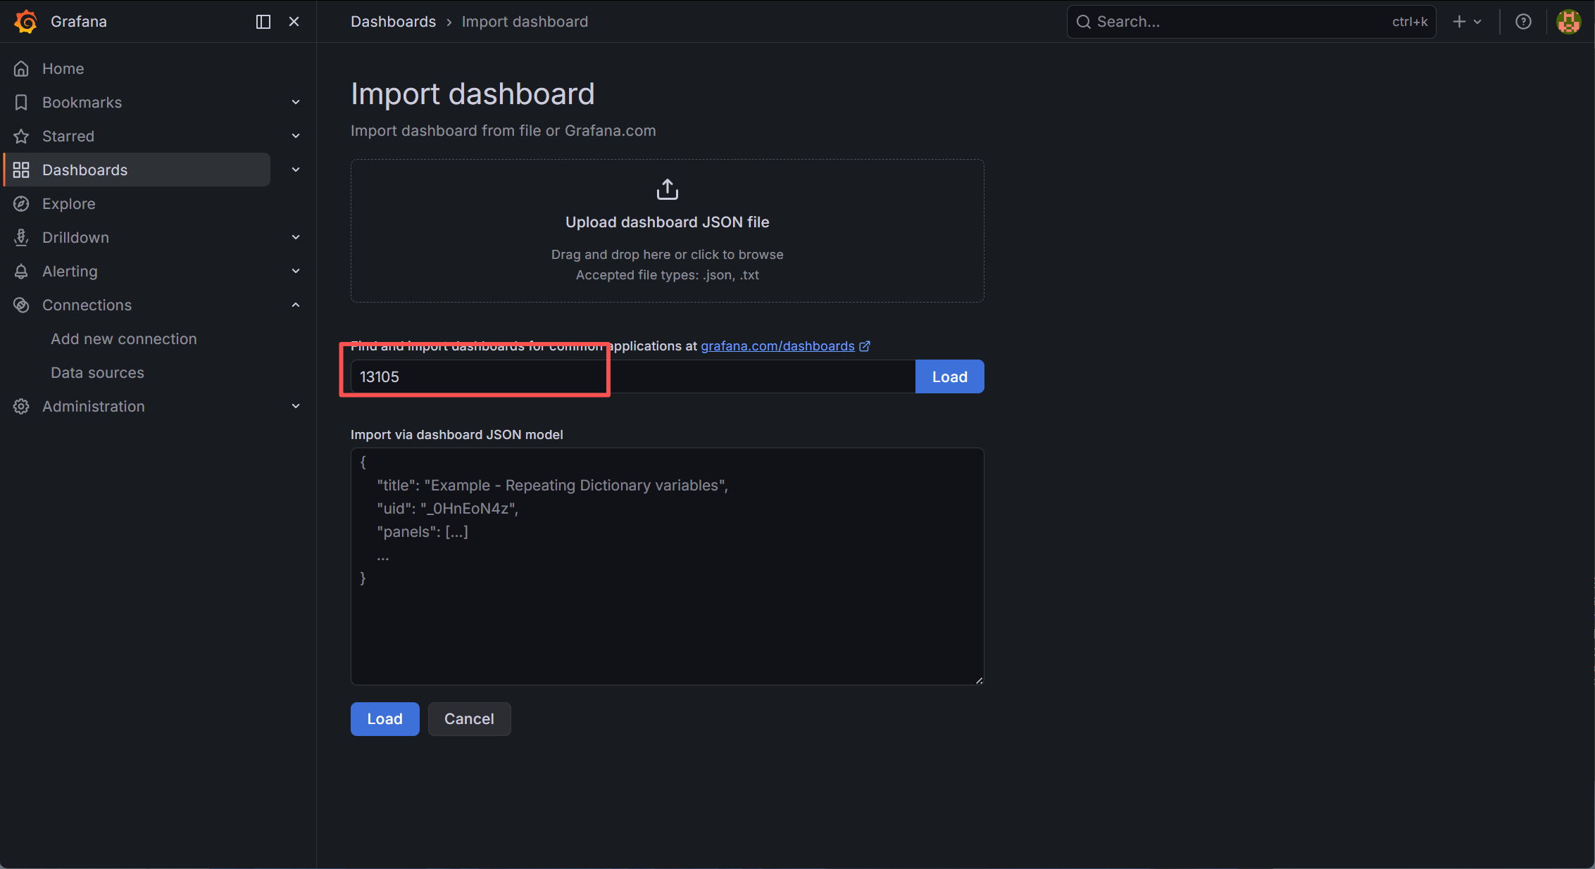Expand the Administration section chevron
Screen dimensions: 1595x869
[296, 407]
